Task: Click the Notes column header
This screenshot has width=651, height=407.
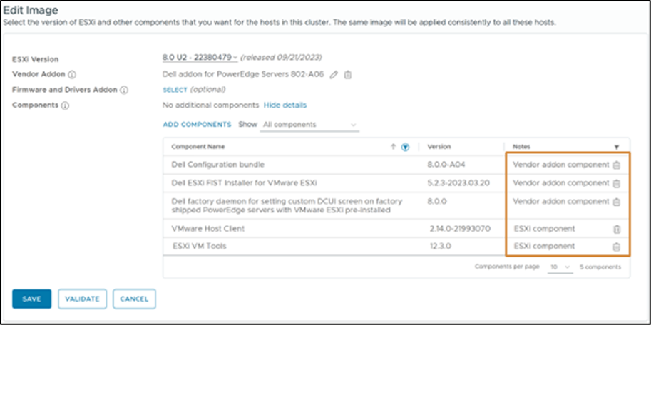Action: 521,147
